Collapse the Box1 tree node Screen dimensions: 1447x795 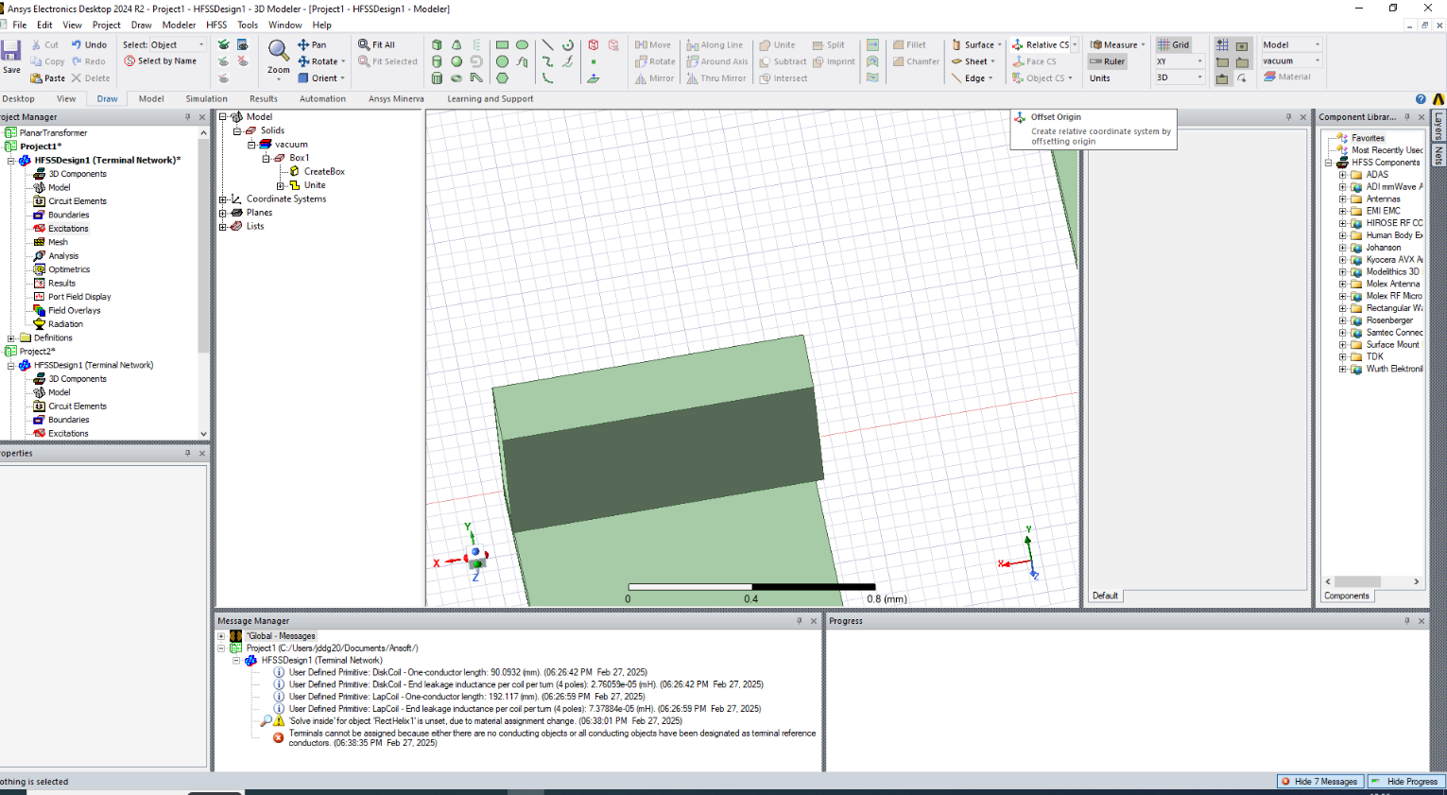click(x=267, y=158)
